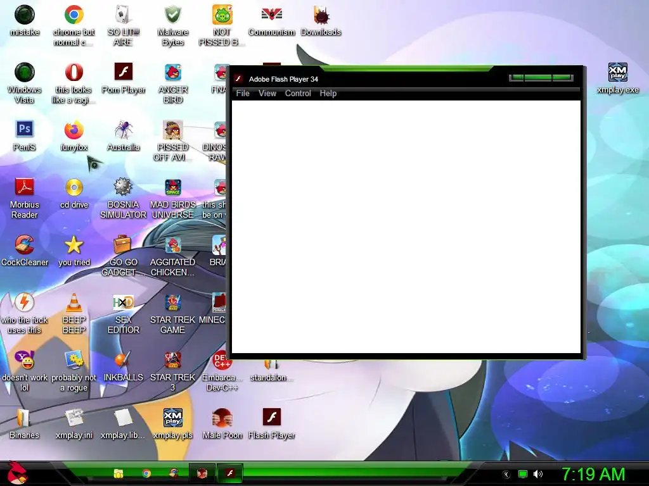Open the 'mistake' desktop icon

click(x=25, y=21)
